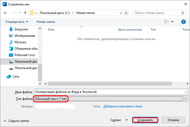Click the Имя файла text field
The width and height of the screenshot is (190, 127).
tap(109, 92)
